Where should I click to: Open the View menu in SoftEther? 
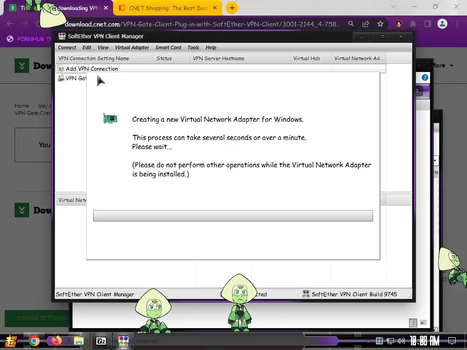(103, 47)
